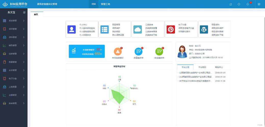Expand the 族库管理 sidebar menu
This screenshot has height=127, width=265.
14,103
